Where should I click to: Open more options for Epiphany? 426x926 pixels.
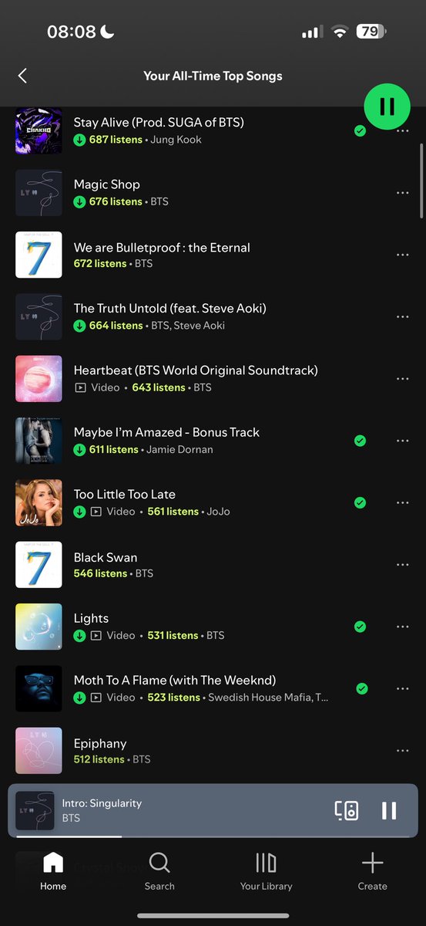point(402,751)
